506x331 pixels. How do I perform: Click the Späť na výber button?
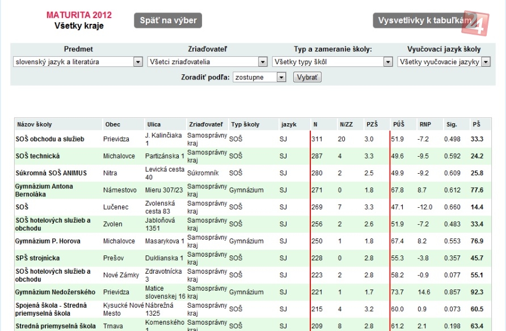coord(168,21)
